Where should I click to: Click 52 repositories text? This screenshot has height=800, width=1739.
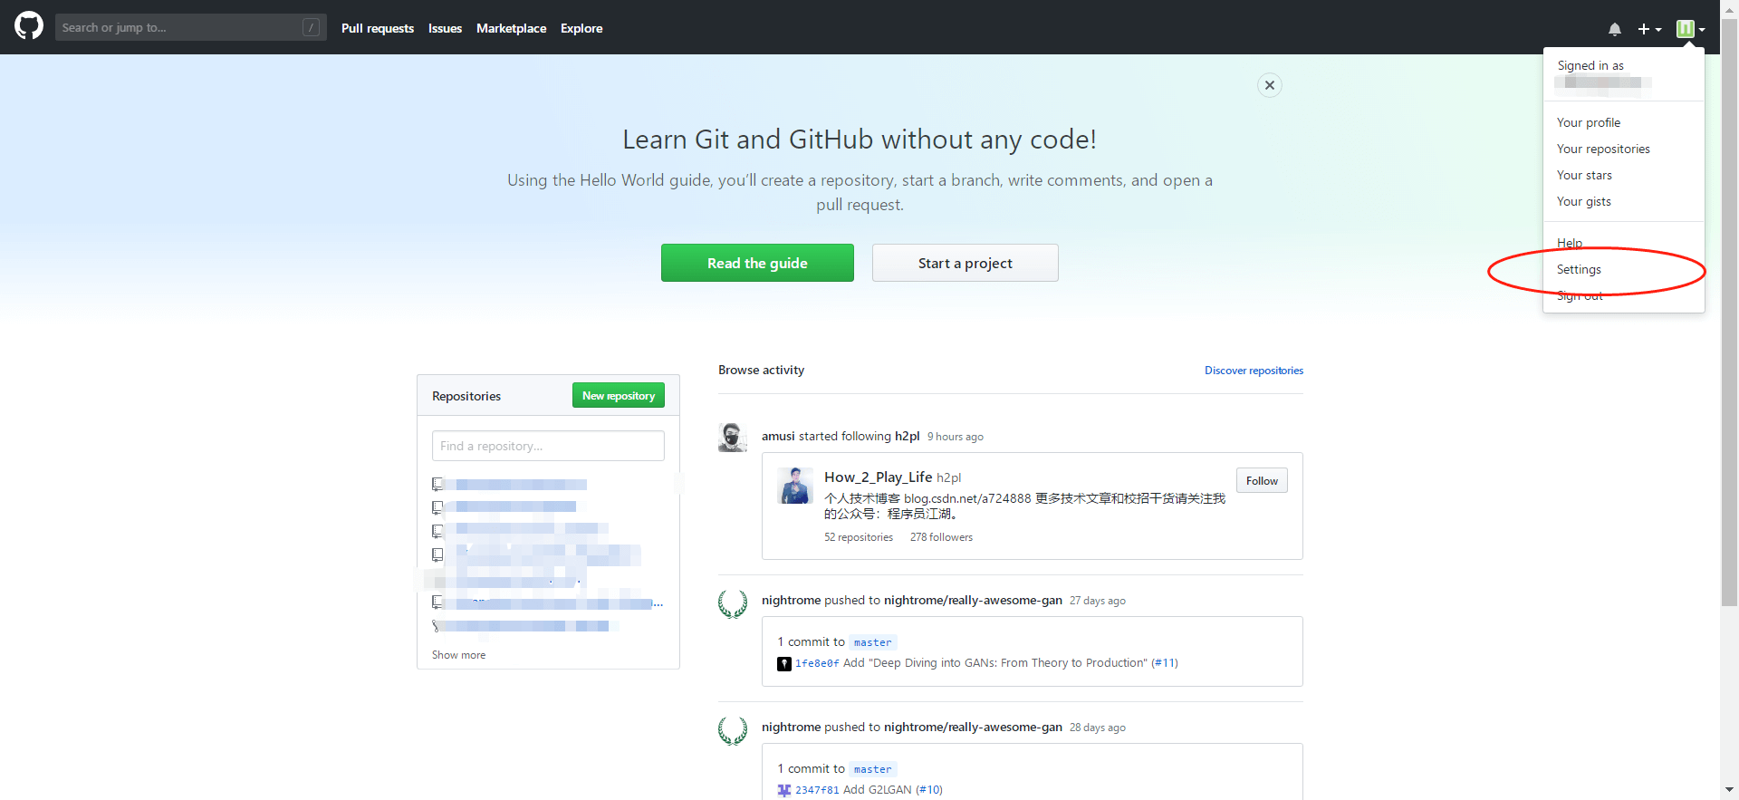pyautogui.click(x=859, y=537)
